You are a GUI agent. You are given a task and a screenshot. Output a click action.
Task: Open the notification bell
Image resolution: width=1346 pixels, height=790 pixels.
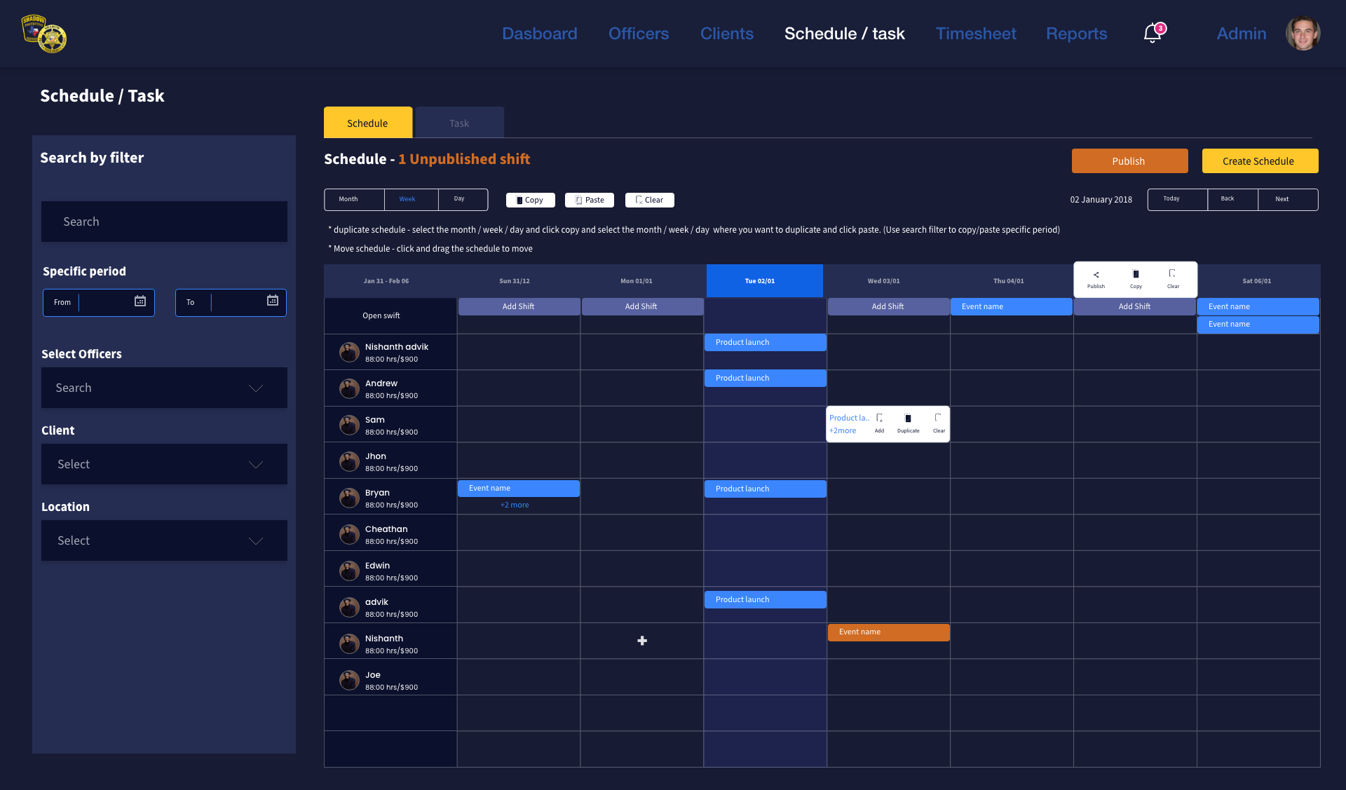[x=1152, y=33]
